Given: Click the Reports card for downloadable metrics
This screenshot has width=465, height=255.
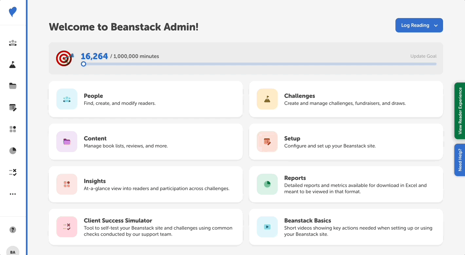Looking at the screenshot, I should coord(346,184).
